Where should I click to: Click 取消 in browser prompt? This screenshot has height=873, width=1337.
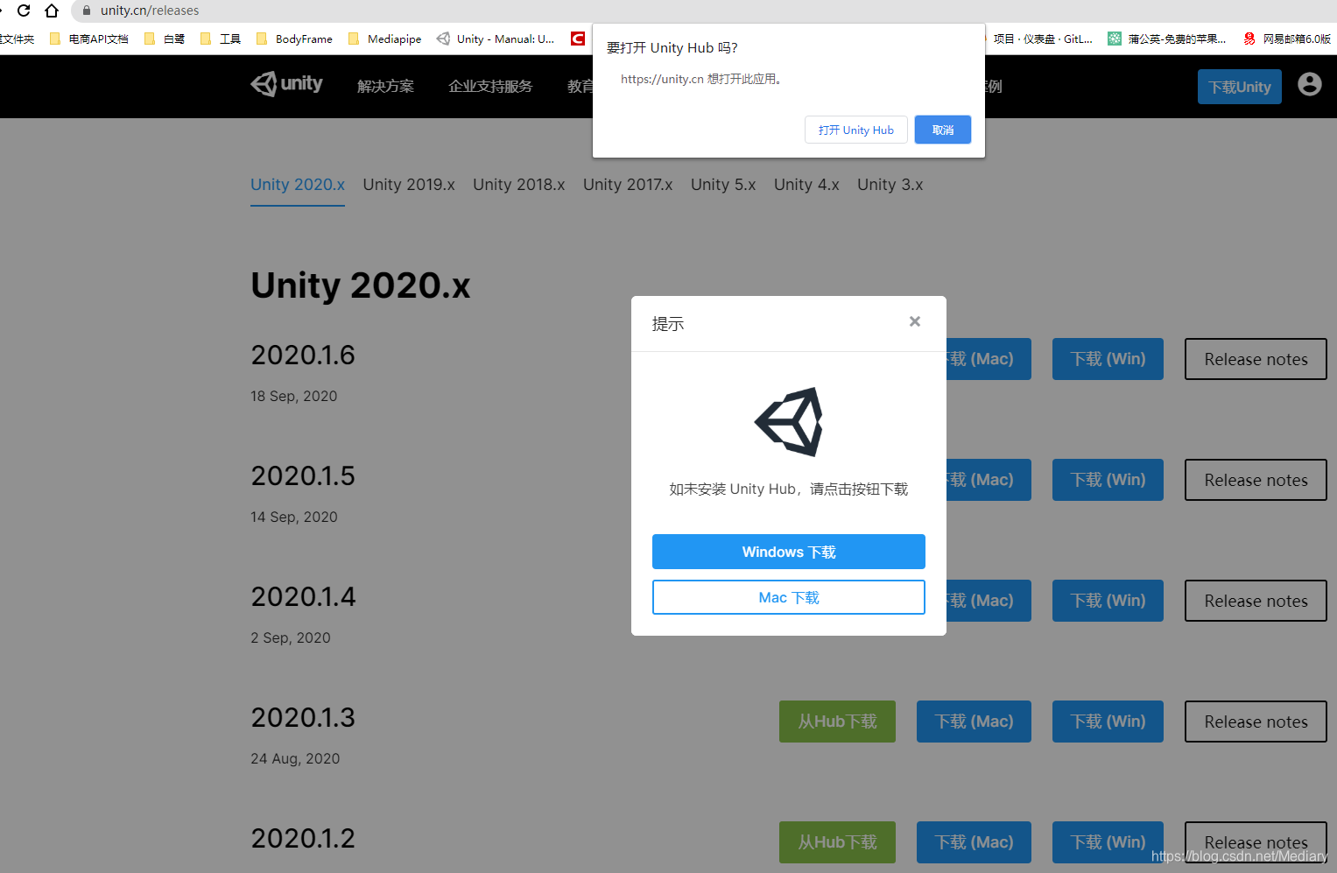pos(943,130)
